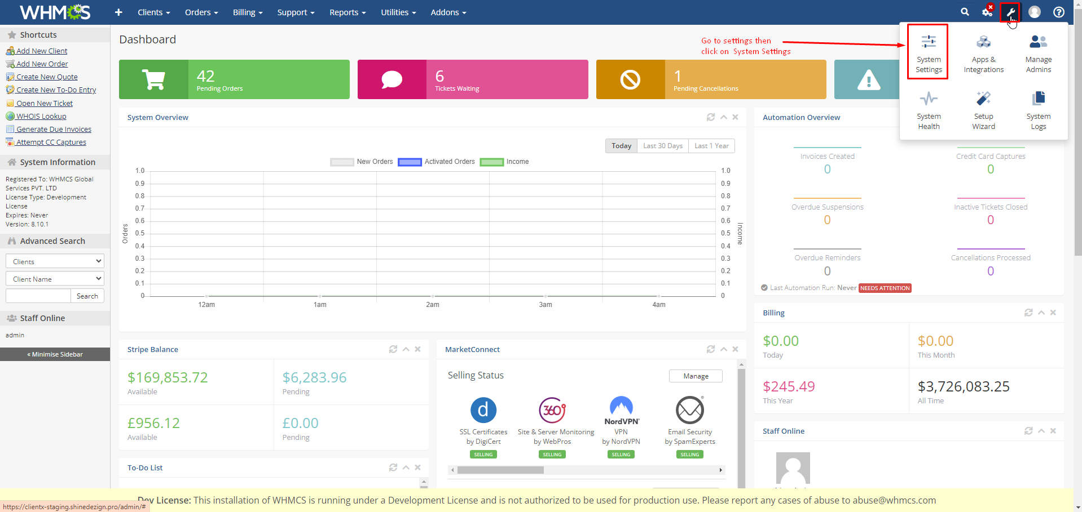Toggle New Orders series in chart legend
The width and height of the screenshot is (1082, 512).
pos(362,162)
